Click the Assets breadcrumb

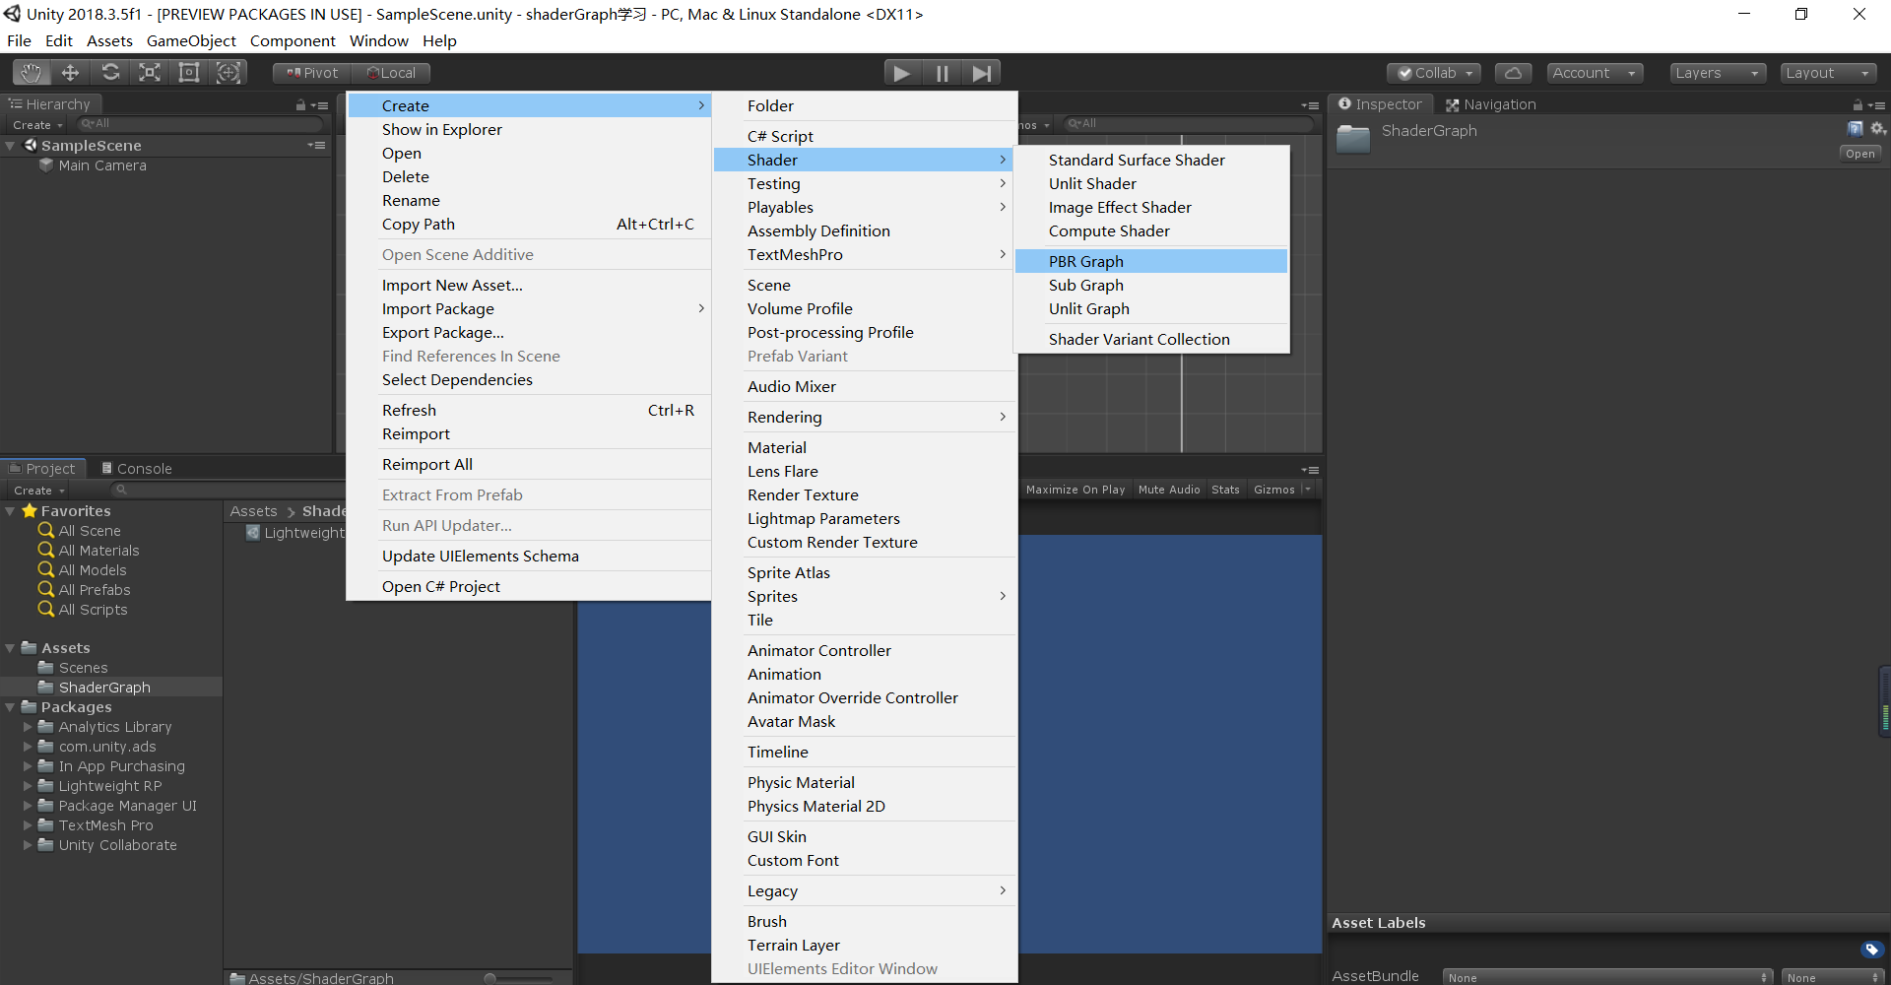(x=253, y=511)
